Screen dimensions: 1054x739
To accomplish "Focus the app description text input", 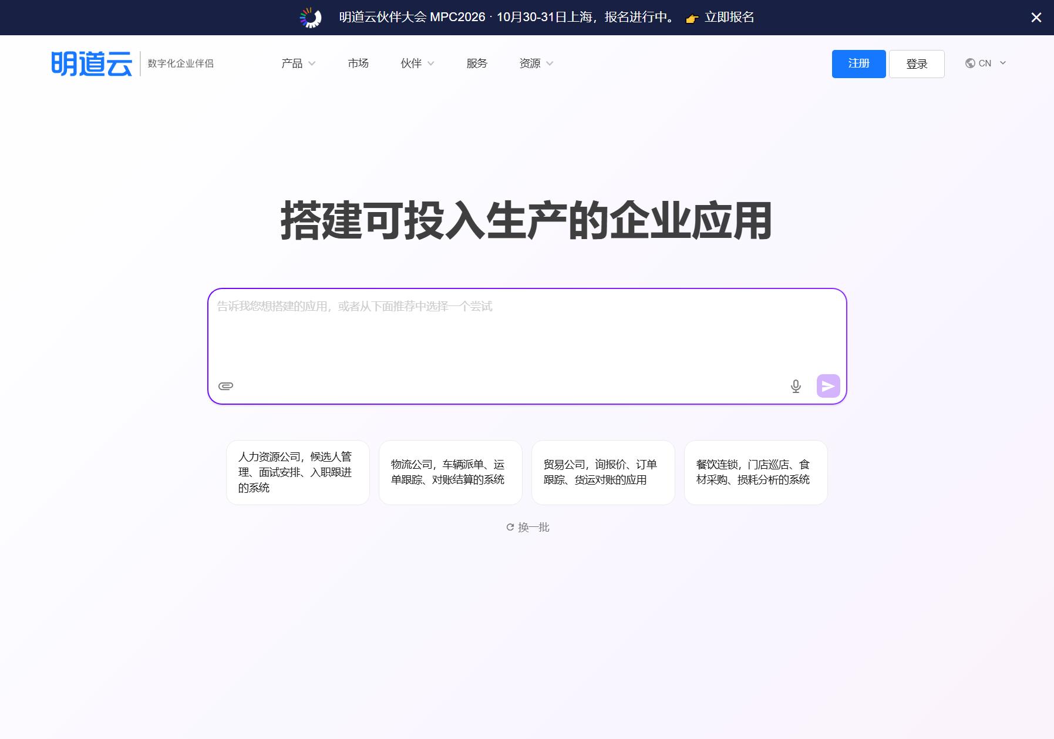I will point(527,332).
